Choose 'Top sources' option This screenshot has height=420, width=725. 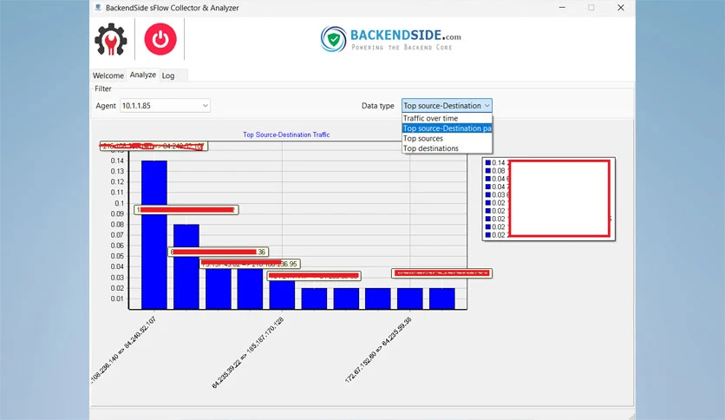pos(447,138)
